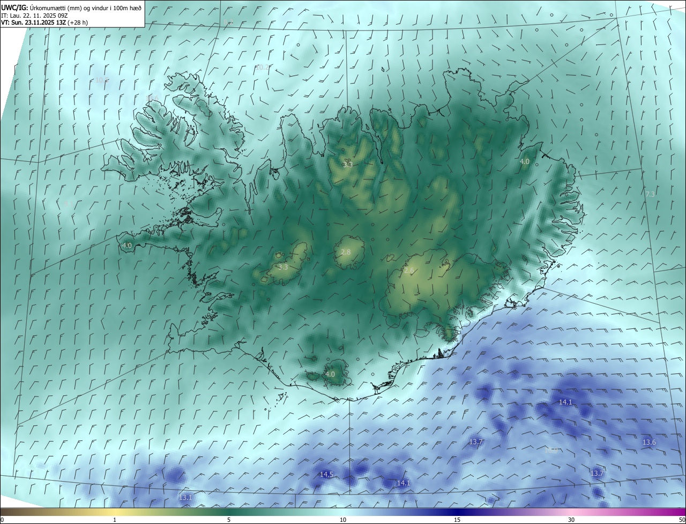Click the '0' tick on the colour scale
The width and height of the screenshot is (686, 524).
(x=2, y=520)
